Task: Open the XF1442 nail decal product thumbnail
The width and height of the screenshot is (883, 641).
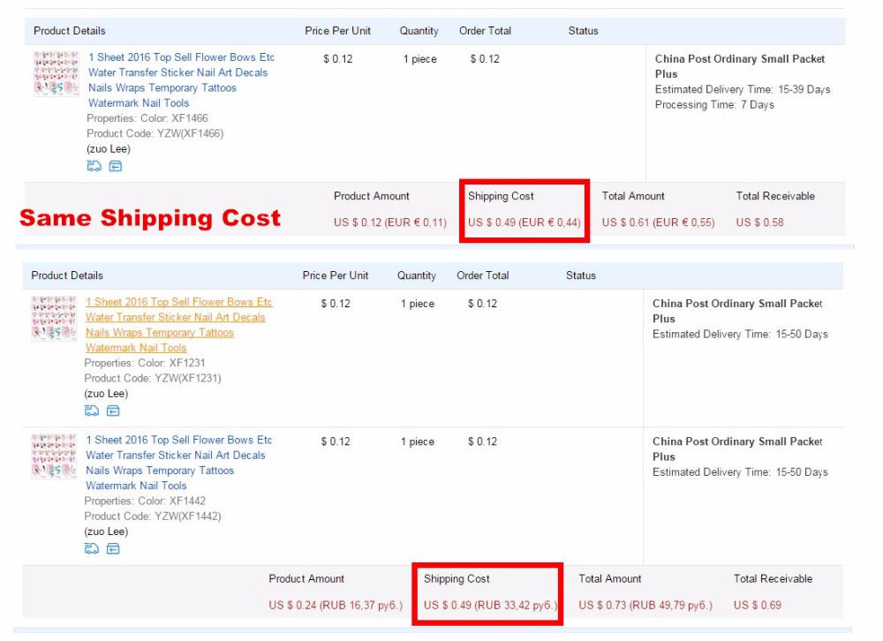Action: (54, 456)
